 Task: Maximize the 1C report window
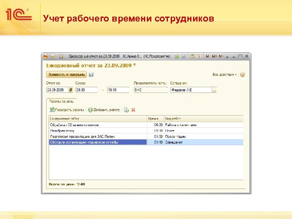click(240, 56)
